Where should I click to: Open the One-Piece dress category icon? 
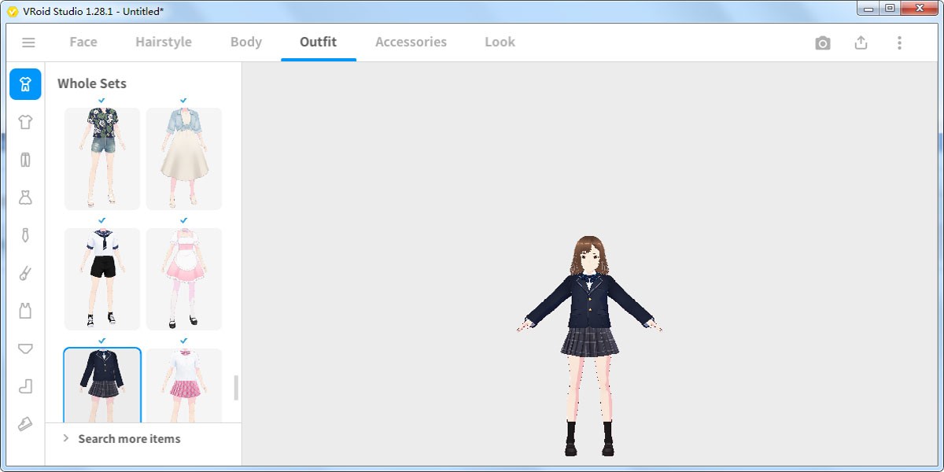(25, 197)
